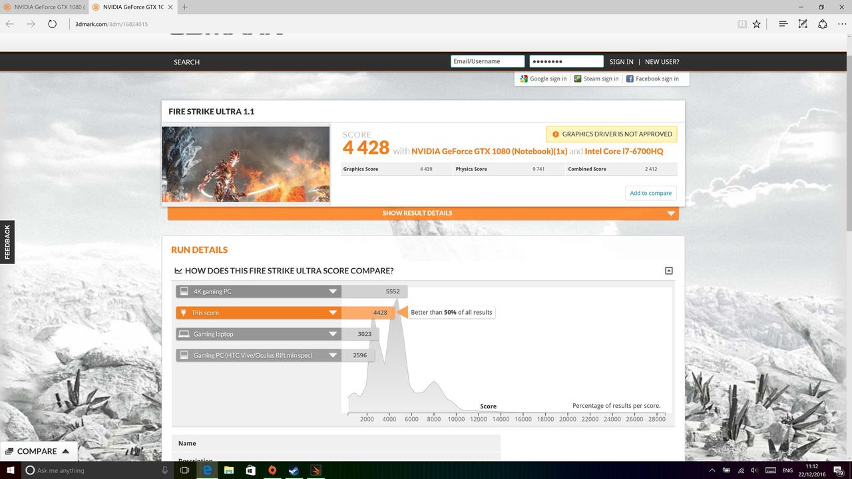The width and height of the screenshot is (852, 479).
Task: Open the Intel Core i7-6700HQ link
Action: (624, 151)
